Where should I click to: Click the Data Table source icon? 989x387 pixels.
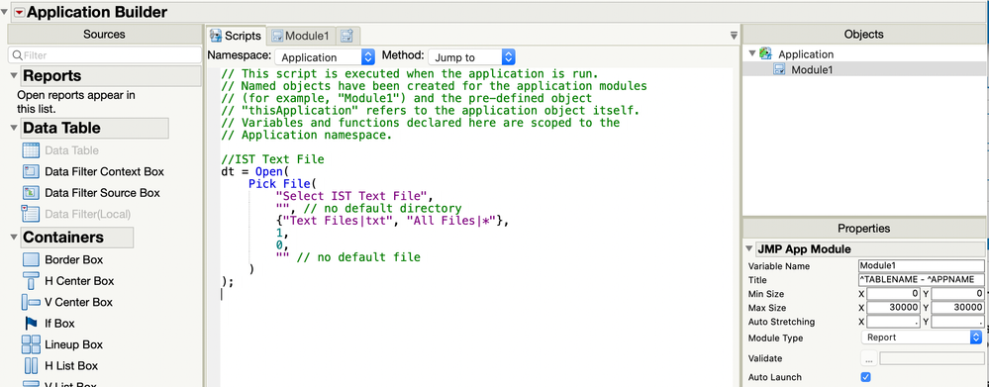pyautogui.click(x=31, y=150)
